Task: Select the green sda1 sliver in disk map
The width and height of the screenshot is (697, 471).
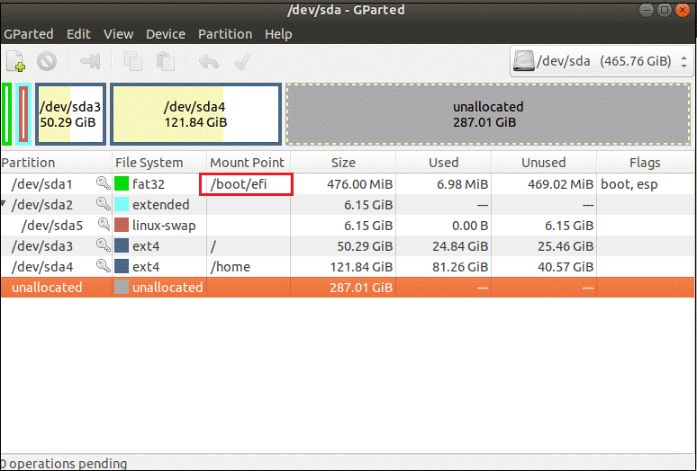Action: pos(6,114)
